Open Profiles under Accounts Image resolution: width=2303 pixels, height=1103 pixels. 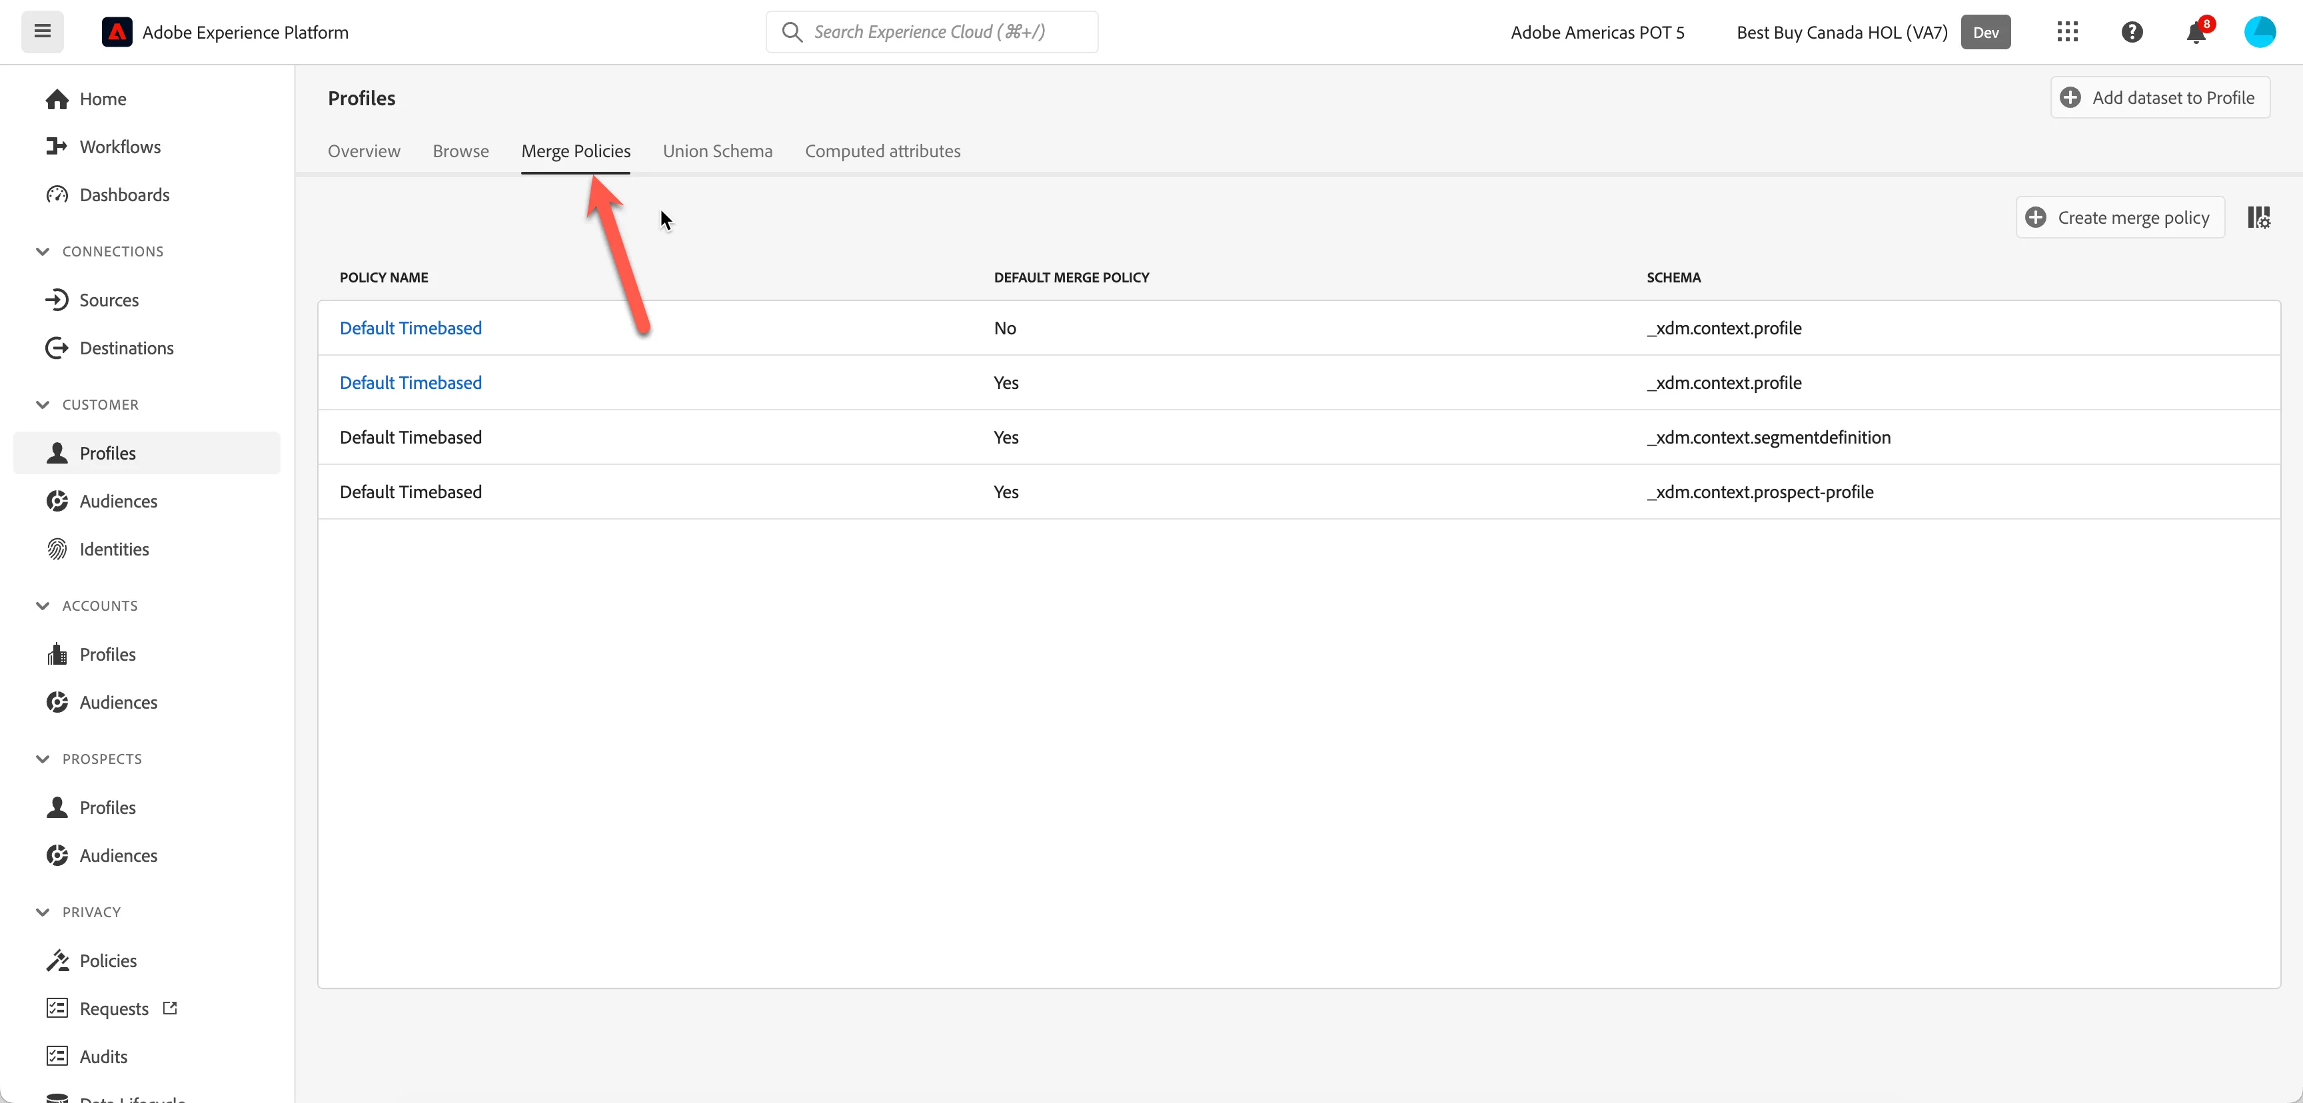pos(91,654)
